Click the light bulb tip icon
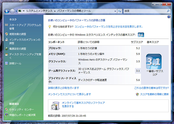Image resolution: width=174 pixels, height=124 pixels. coord(49,27)
